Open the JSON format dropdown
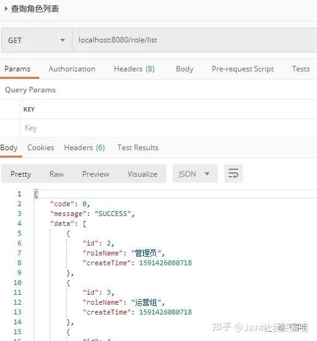The width and height of the screenshot is (317, 341). (195, 174)
